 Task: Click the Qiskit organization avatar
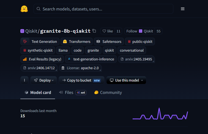[22, 31]
